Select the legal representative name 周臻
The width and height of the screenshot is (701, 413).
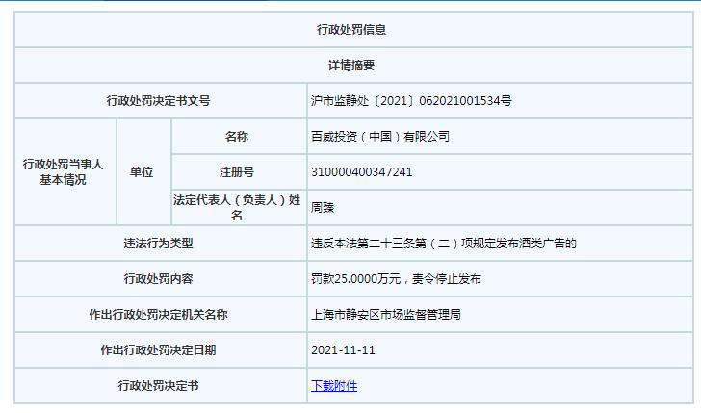(323, 207)
